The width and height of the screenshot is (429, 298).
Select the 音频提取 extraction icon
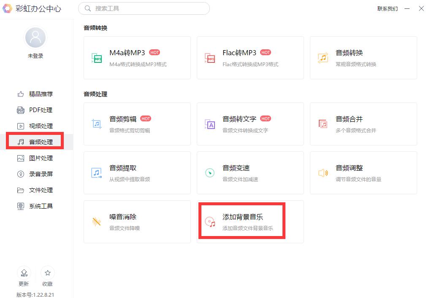click(96, 173)
